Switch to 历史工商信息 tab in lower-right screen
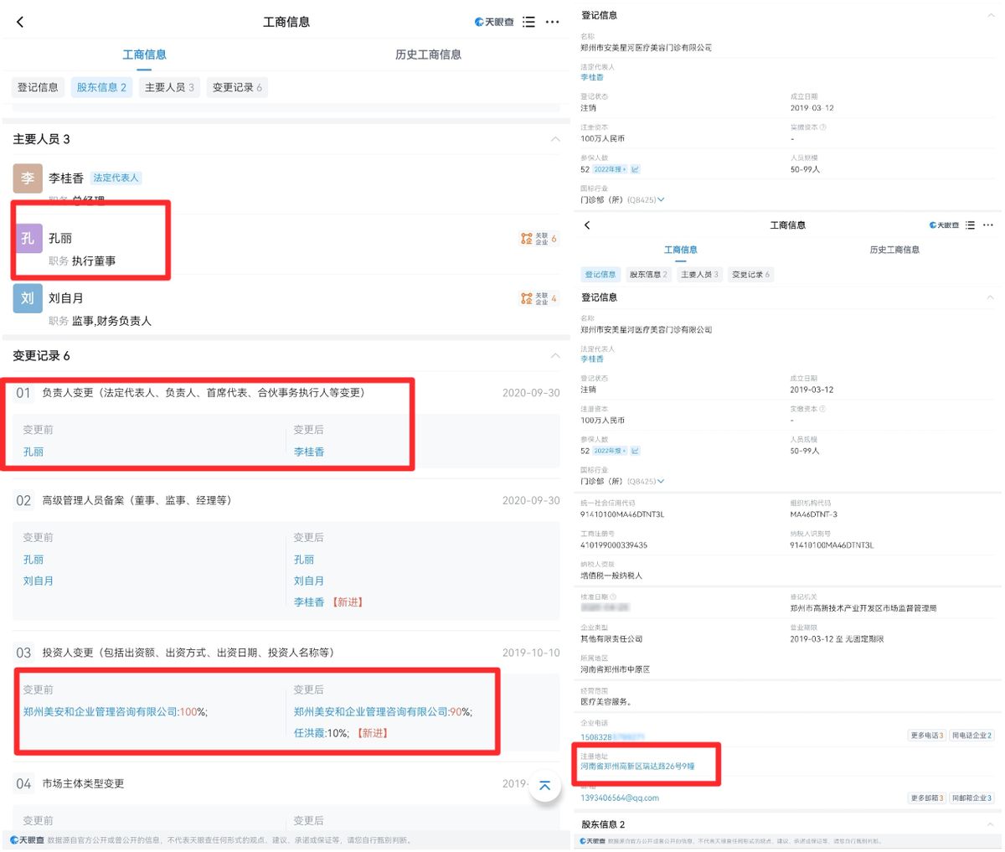1005x852 pixels. 894,250
